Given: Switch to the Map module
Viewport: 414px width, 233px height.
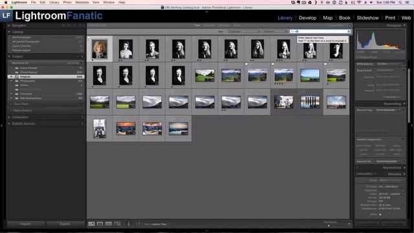Looking at the screenshot, I should pos(328,17).
